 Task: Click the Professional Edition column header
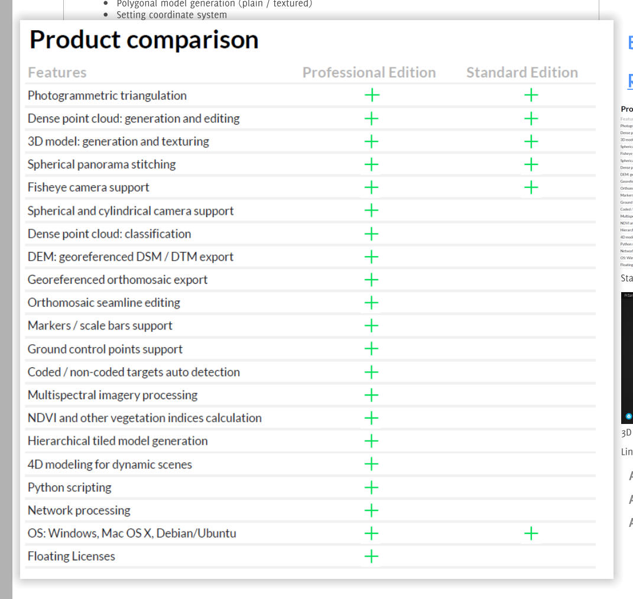point(369,73)
